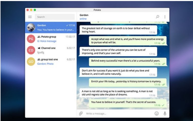The width and height of the screenshot is (193, 121).
Task: Click the GO avatar circle
Action: [31, 61]
